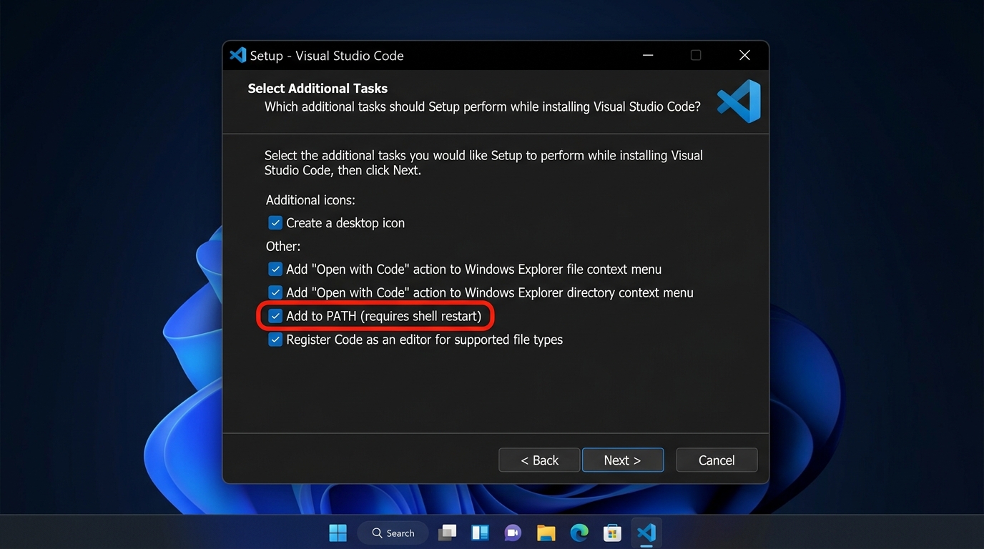Image resolution: width=984 pixels, height=549 pixels.
Task: Open Teams Chat icon in taskbar
Action: 513,533
